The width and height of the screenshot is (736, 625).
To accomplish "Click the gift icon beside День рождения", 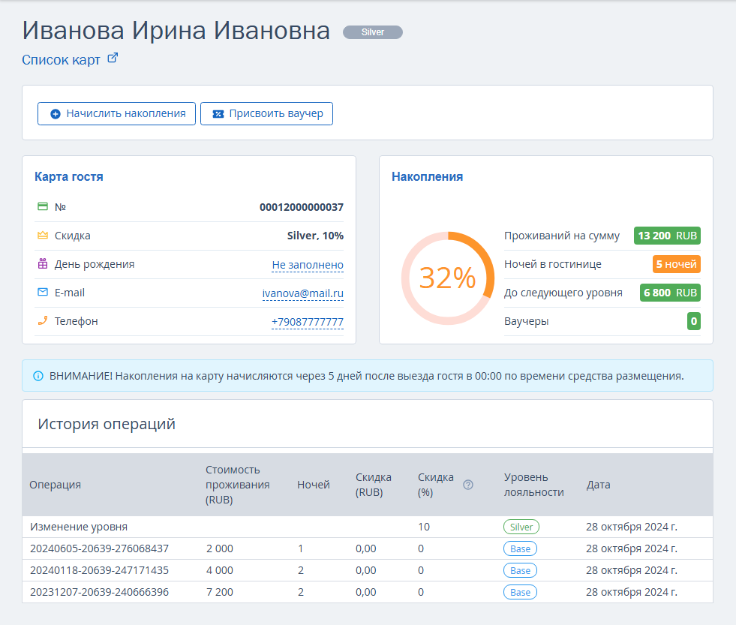I will (43, 263).
